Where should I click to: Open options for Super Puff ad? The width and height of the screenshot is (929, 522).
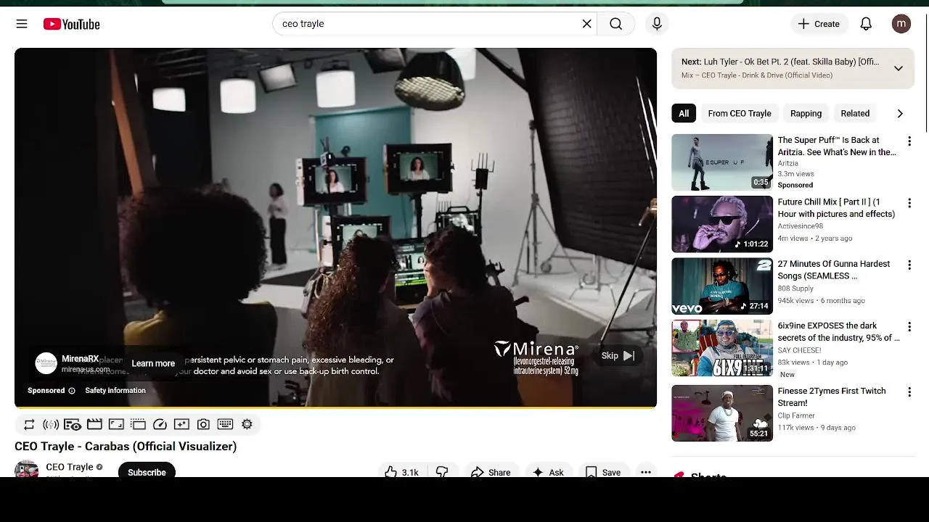pos(909,141)
